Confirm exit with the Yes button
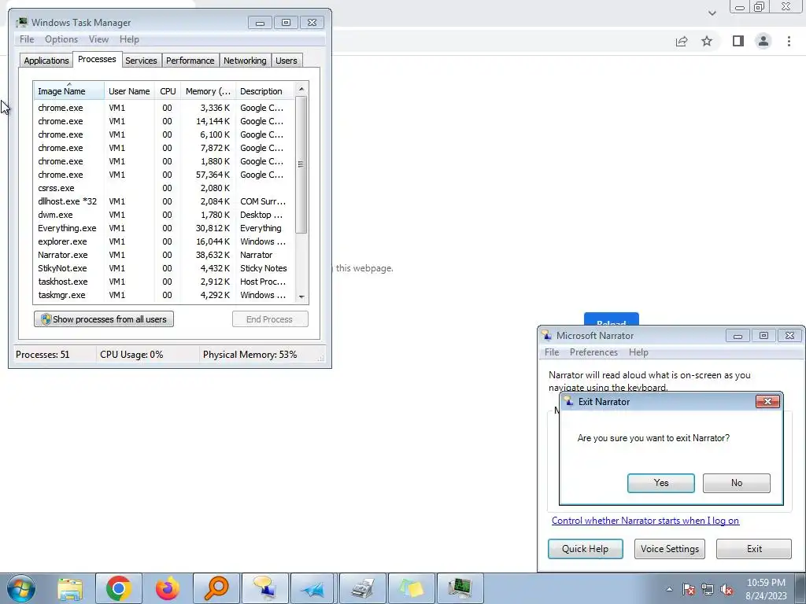Viewport: 806px width, 604px height. click(x=661, y=483)
